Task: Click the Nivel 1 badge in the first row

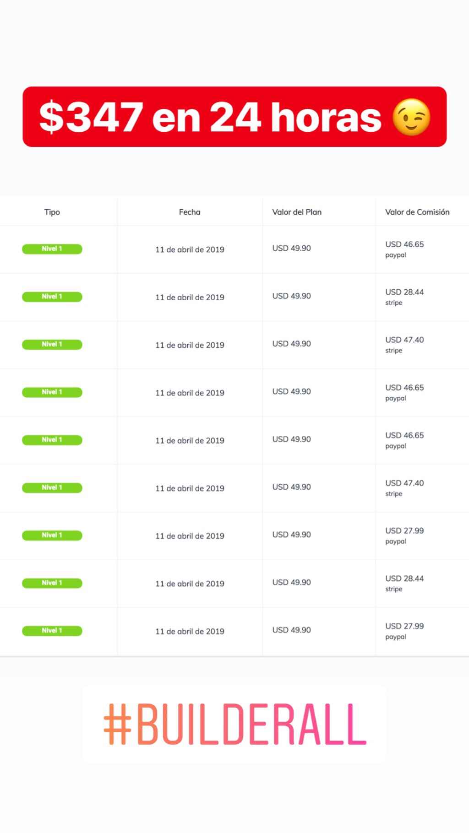Action: pos(52,249)
